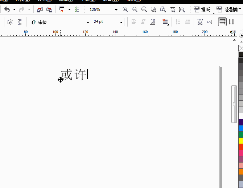This screenshot has height=188, width=243.
Task: Open the Options checklist icon
Action: click(x=77, y=9)
